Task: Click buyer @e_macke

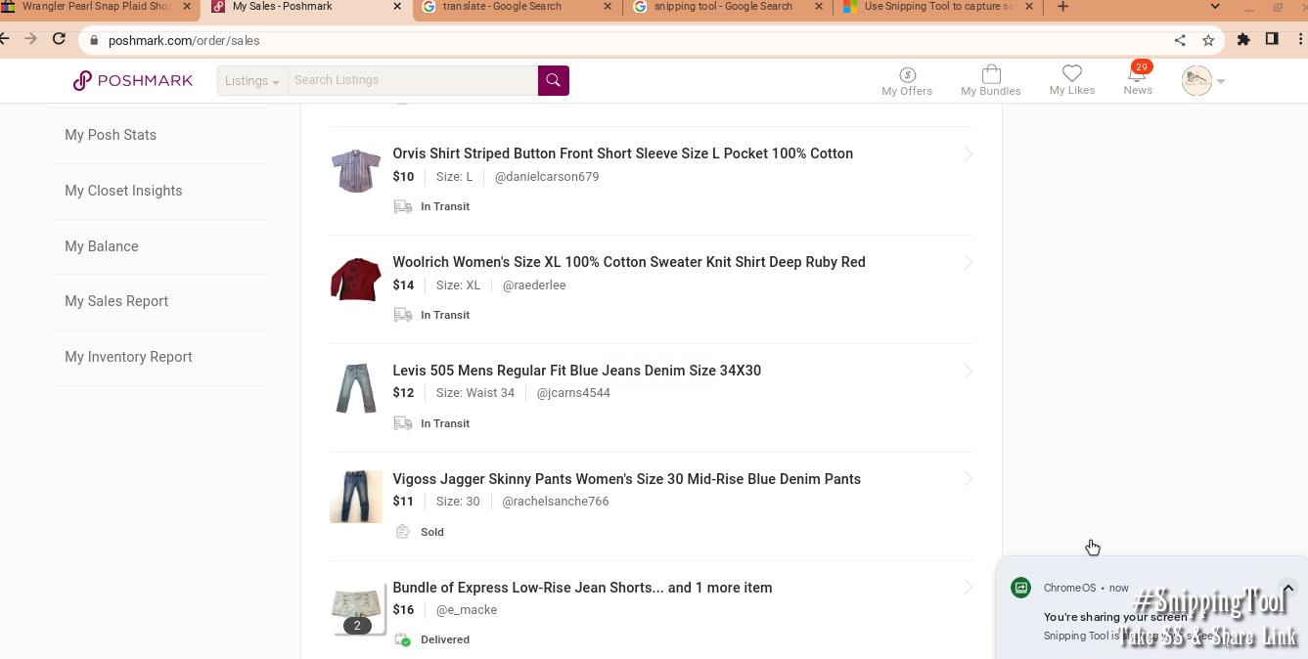Action: click(467, 610)
